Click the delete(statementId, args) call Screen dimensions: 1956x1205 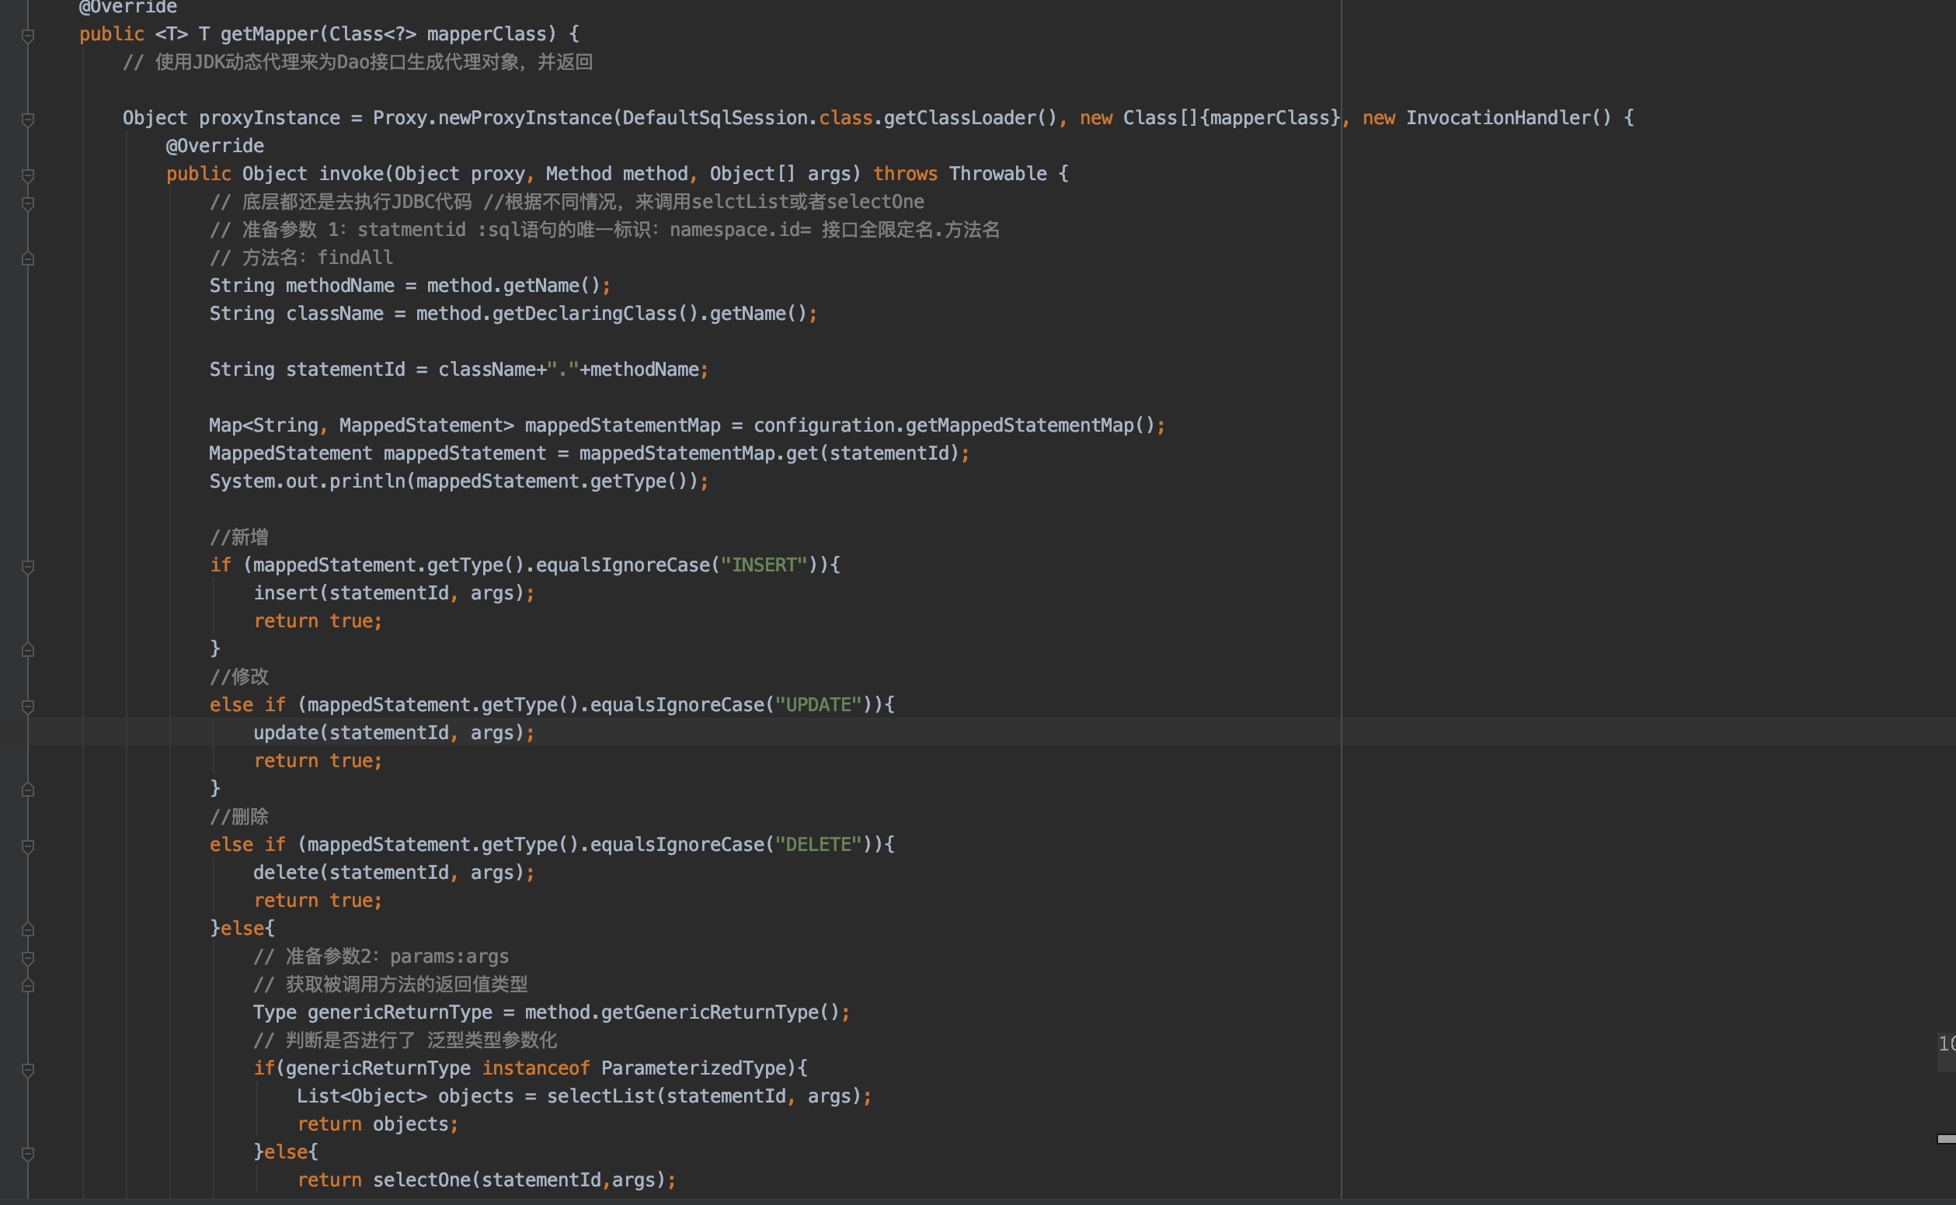[x=388, y=873]
